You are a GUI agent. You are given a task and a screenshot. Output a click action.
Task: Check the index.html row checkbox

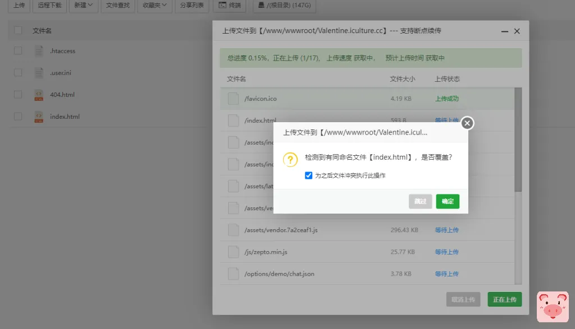18,117
